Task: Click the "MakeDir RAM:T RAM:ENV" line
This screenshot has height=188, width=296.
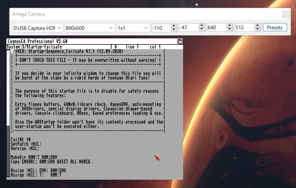Action: click(x=34, y=157)
